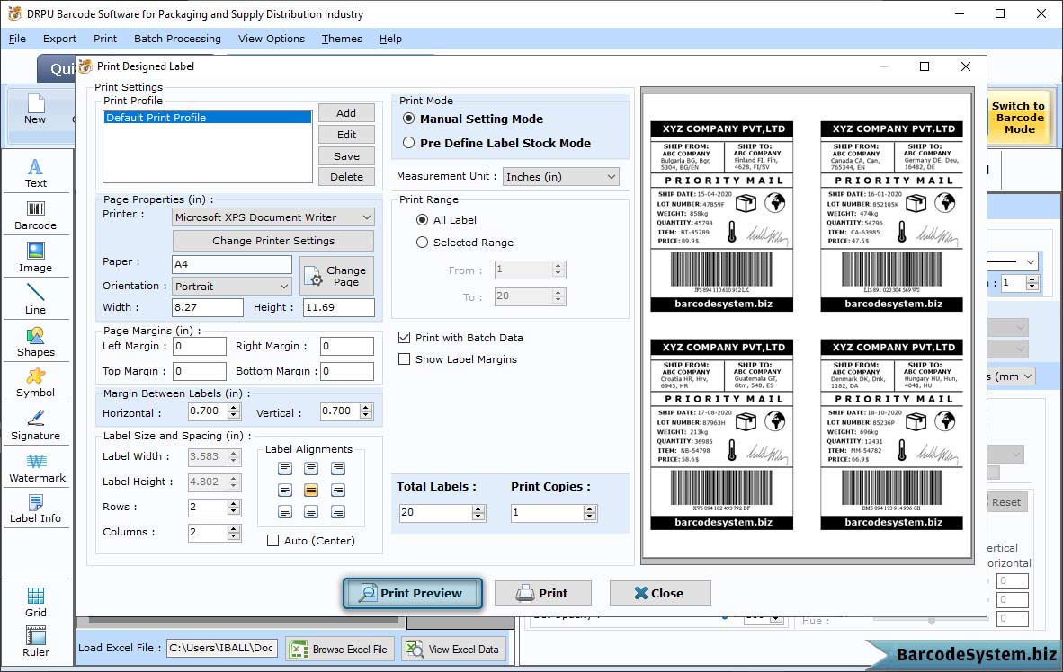Decrease the Columns value

(234, 536)
